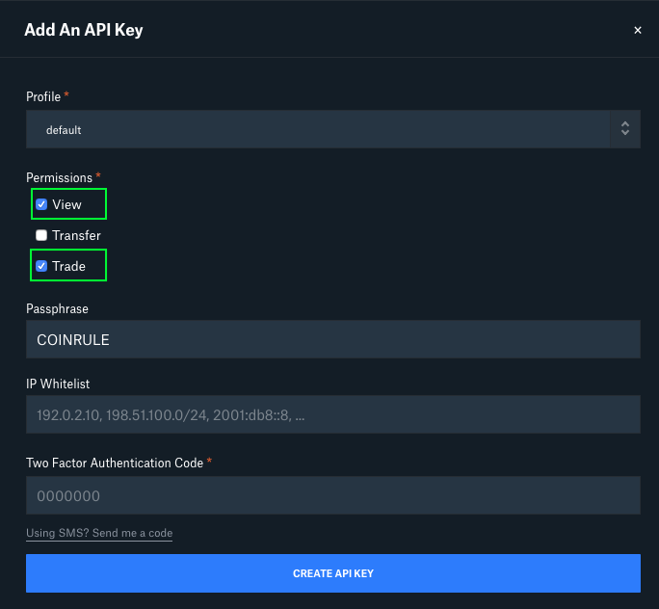The image size is (659, 609).
Task: Click the Passphrase field label
Action: click(x=57, y=309)
